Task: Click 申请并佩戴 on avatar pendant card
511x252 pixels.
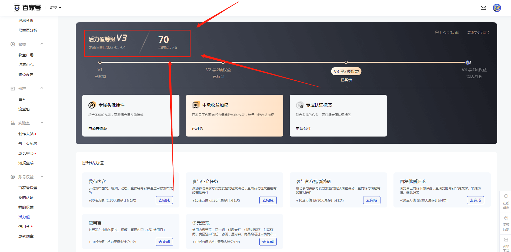Action: click(98, 128)
